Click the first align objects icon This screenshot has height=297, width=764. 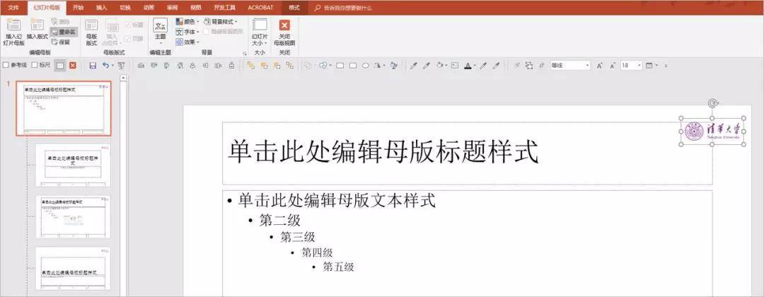click(x=141, y=65)
